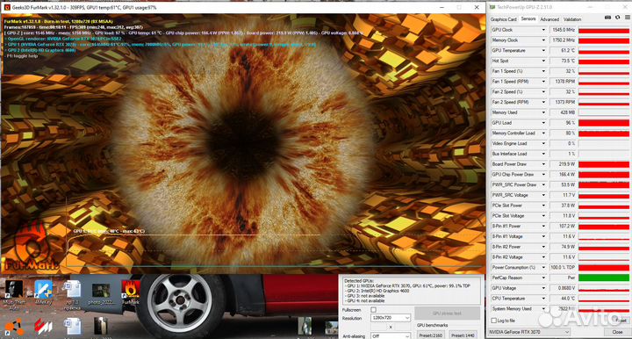The width and height of the screenshot is (632, 339).
Task: Open the Memory Clock sensor dropdown
Action: [543, 40]
